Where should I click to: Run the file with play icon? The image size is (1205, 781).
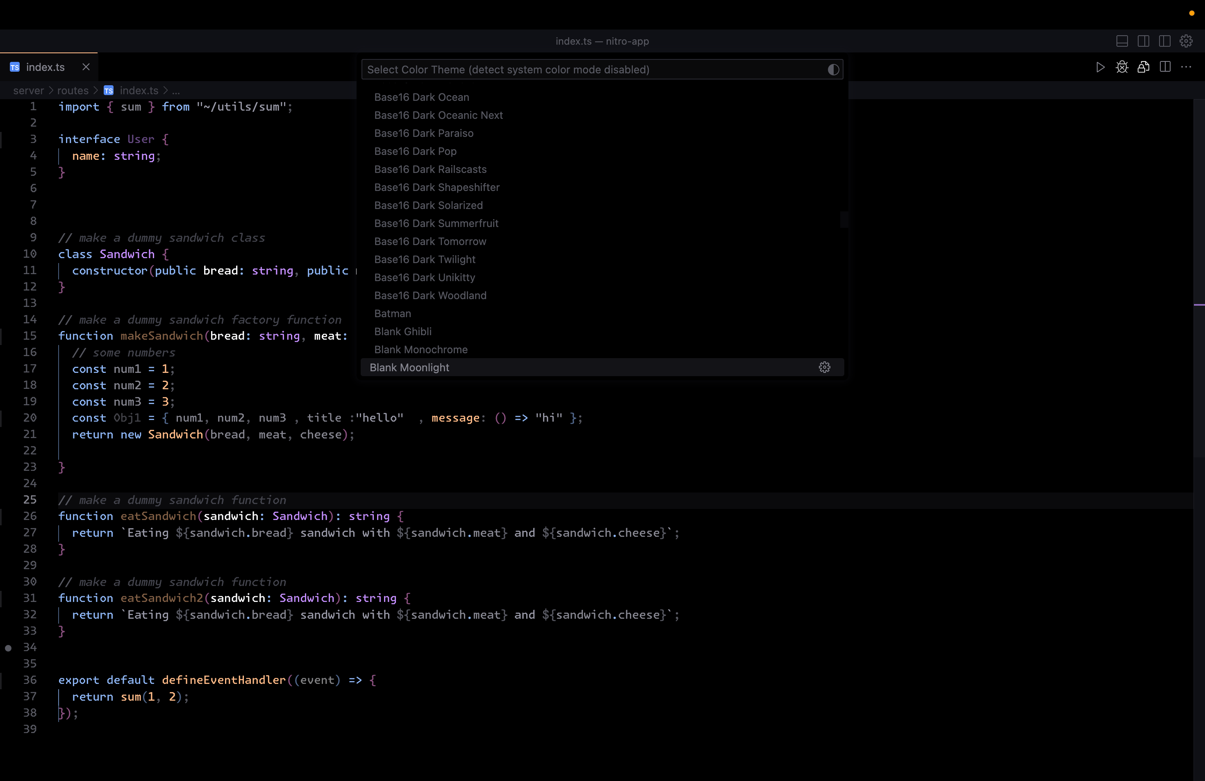click(x=1100, y=67)
